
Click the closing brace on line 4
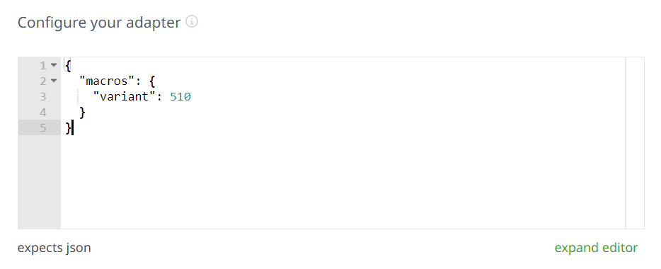point(82,112)
